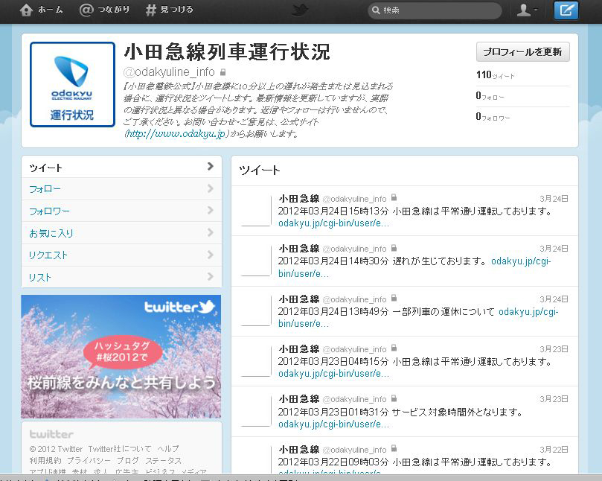The height and width of the screenshot is (481, 602).
Task: Click the 3月24日 timestamp of the 15時13分 tweet
Action: 554,199
